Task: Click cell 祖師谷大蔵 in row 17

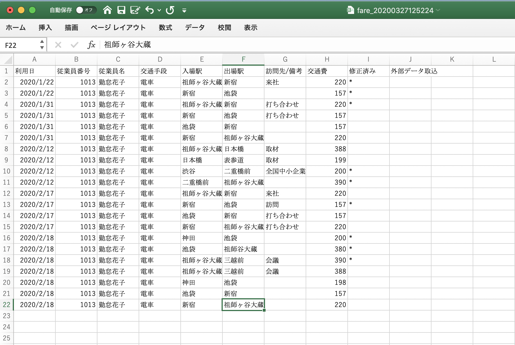Action: (x=243, y=249)
